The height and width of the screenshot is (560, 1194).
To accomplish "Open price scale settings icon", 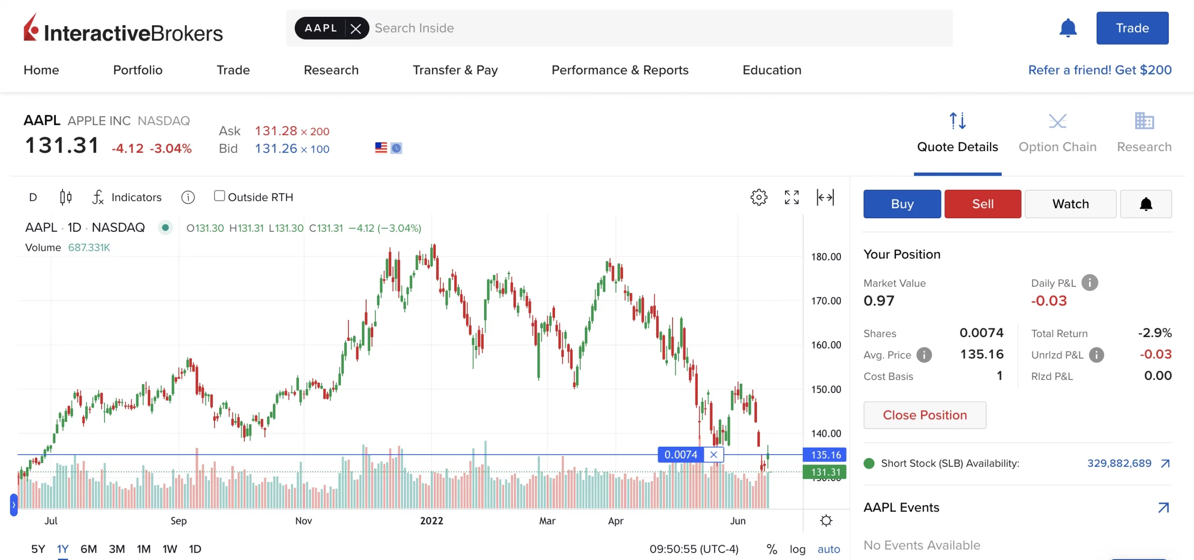I will 826,520.
